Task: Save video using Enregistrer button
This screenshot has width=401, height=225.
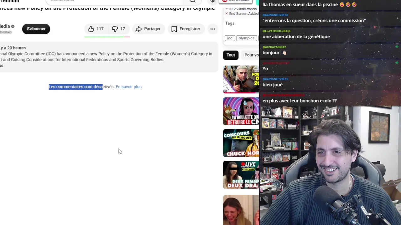Action: click(x=186, y=29)
